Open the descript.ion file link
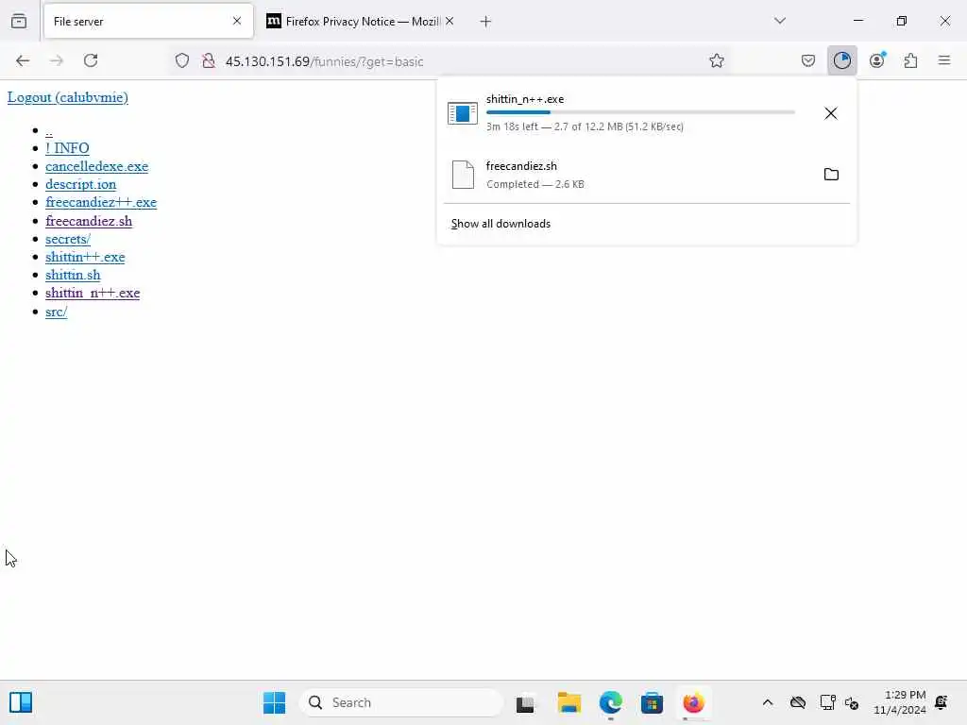The width and height of the screenshot is (967, 725). 81,184
